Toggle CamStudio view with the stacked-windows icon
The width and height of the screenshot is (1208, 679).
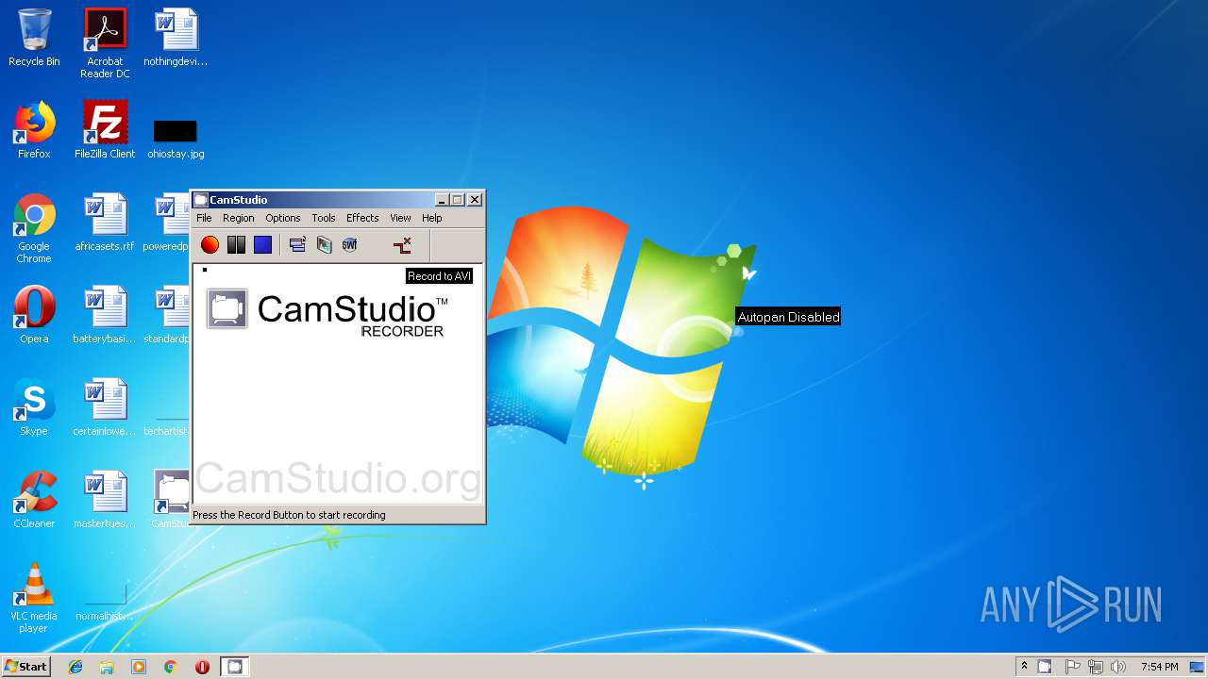(297, 245)
